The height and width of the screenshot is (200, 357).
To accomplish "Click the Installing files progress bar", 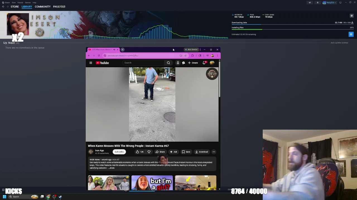I will tap(293, 29).
